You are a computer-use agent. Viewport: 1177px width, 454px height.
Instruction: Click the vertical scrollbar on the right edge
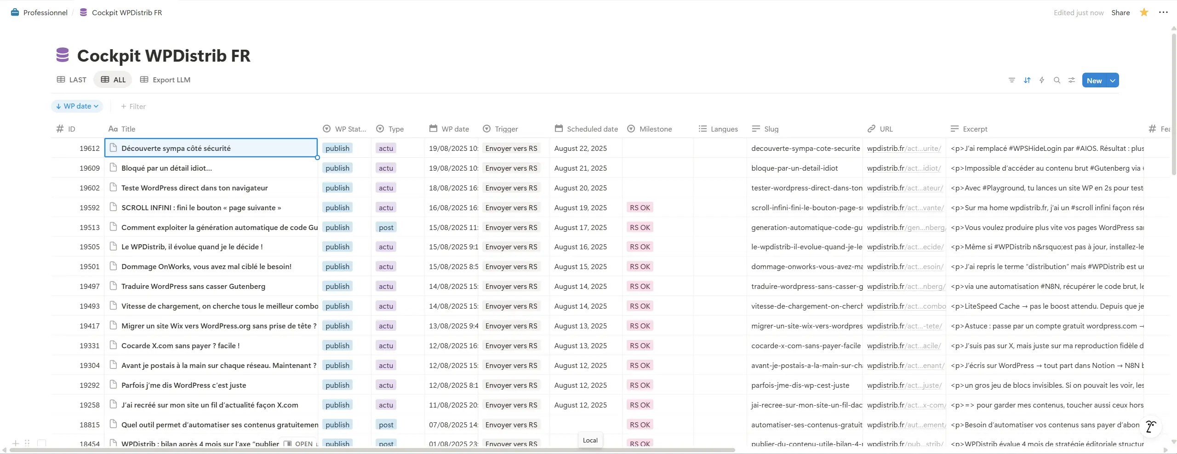pyautogui.click(x=1173, y=103)
